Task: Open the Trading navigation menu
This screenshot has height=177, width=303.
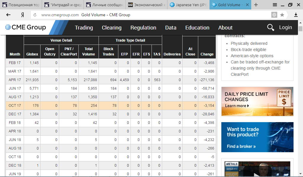Action: [84, 28]
